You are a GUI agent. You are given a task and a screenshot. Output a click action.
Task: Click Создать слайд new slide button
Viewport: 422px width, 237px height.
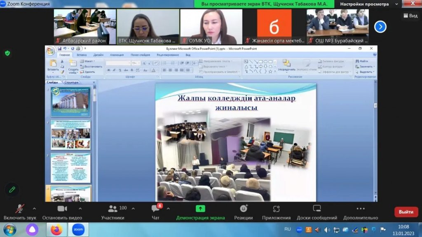coord(73,67)
